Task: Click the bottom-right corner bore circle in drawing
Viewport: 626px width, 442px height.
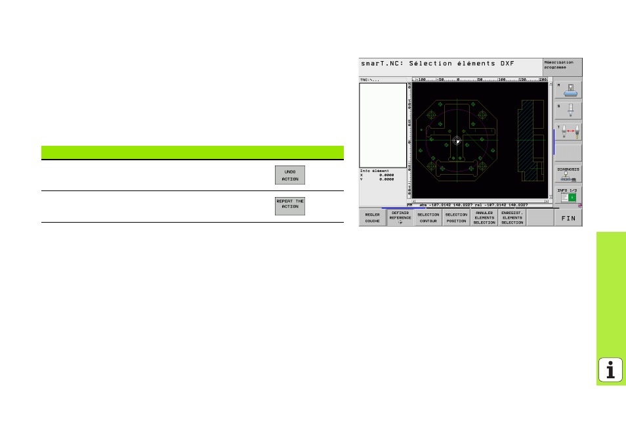Action: pyautogui.click(x=482, y=166)
